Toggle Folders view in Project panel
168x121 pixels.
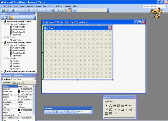[x=11, y=17]
